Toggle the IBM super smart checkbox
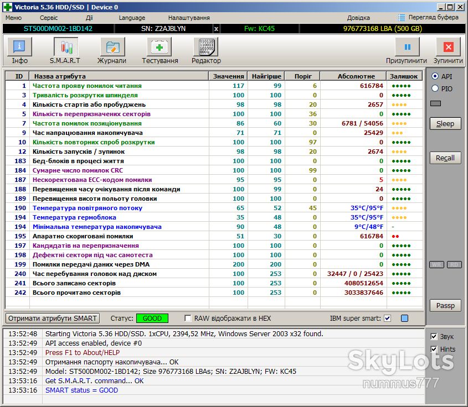 (387, 318)
